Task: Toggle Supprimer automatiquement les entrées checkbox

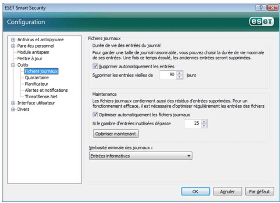Action: pos(95,67)
